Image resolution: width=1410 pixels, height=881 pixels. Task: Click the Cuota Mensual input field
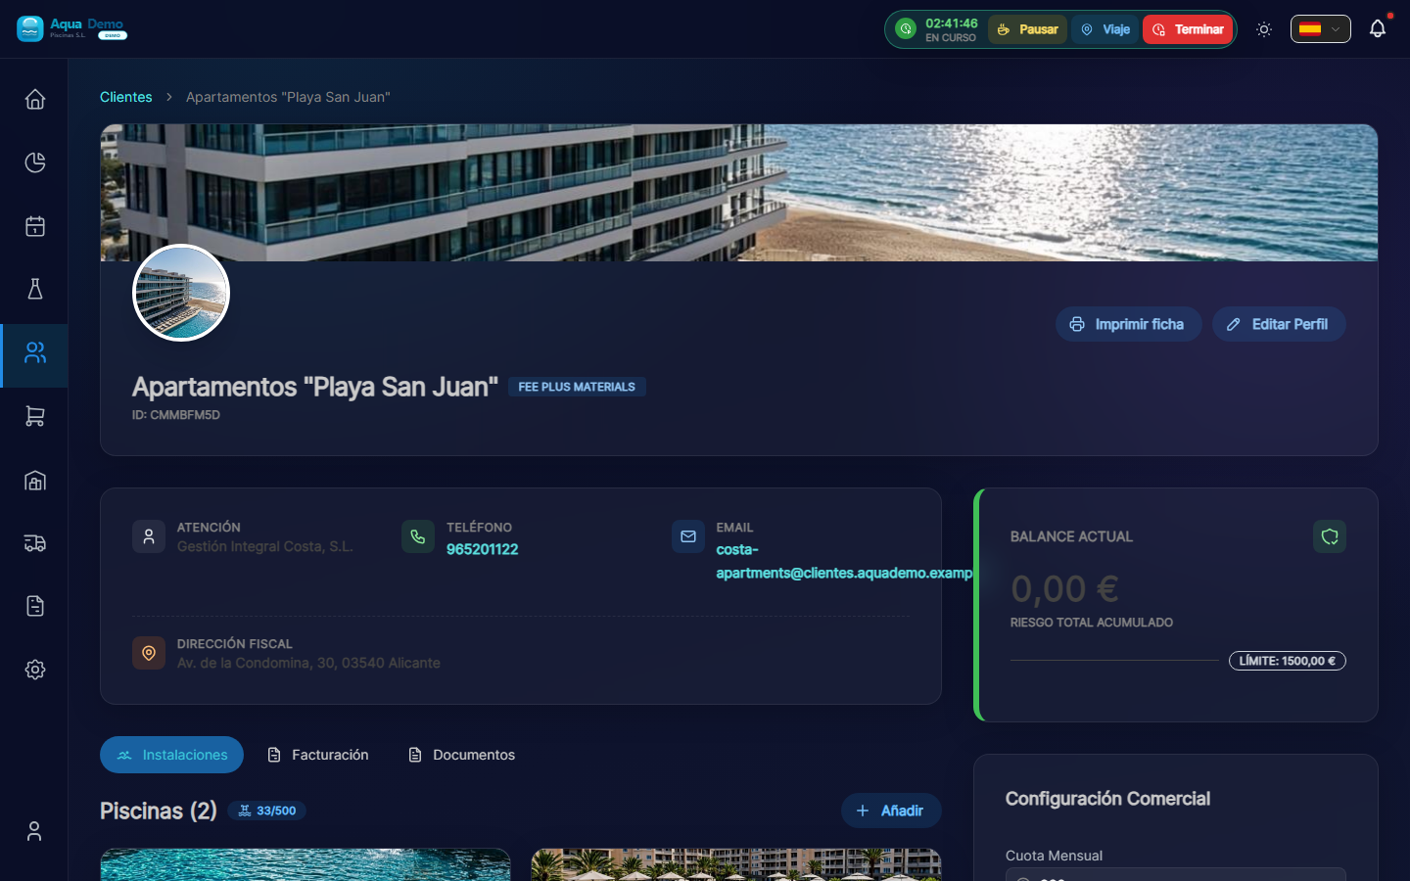[x=1176, y=874]
